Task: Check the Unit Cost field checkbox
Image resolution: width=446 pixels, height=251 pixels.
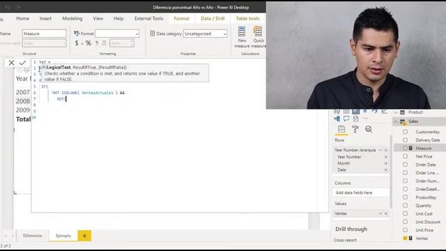Action: click(405, 214)
